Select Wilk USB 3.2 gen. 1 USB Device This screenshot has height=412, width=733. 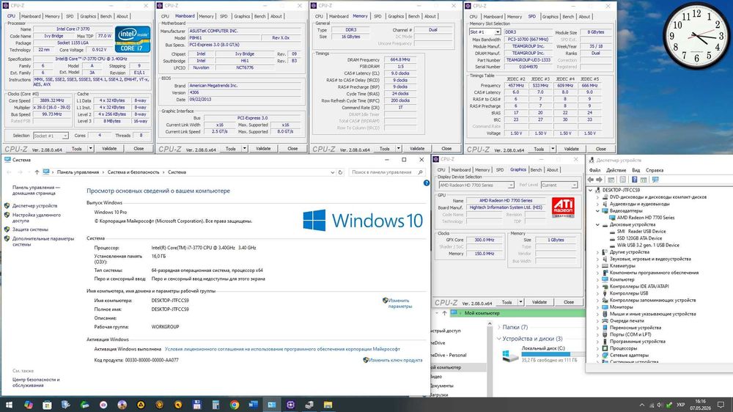pos(648,245)
